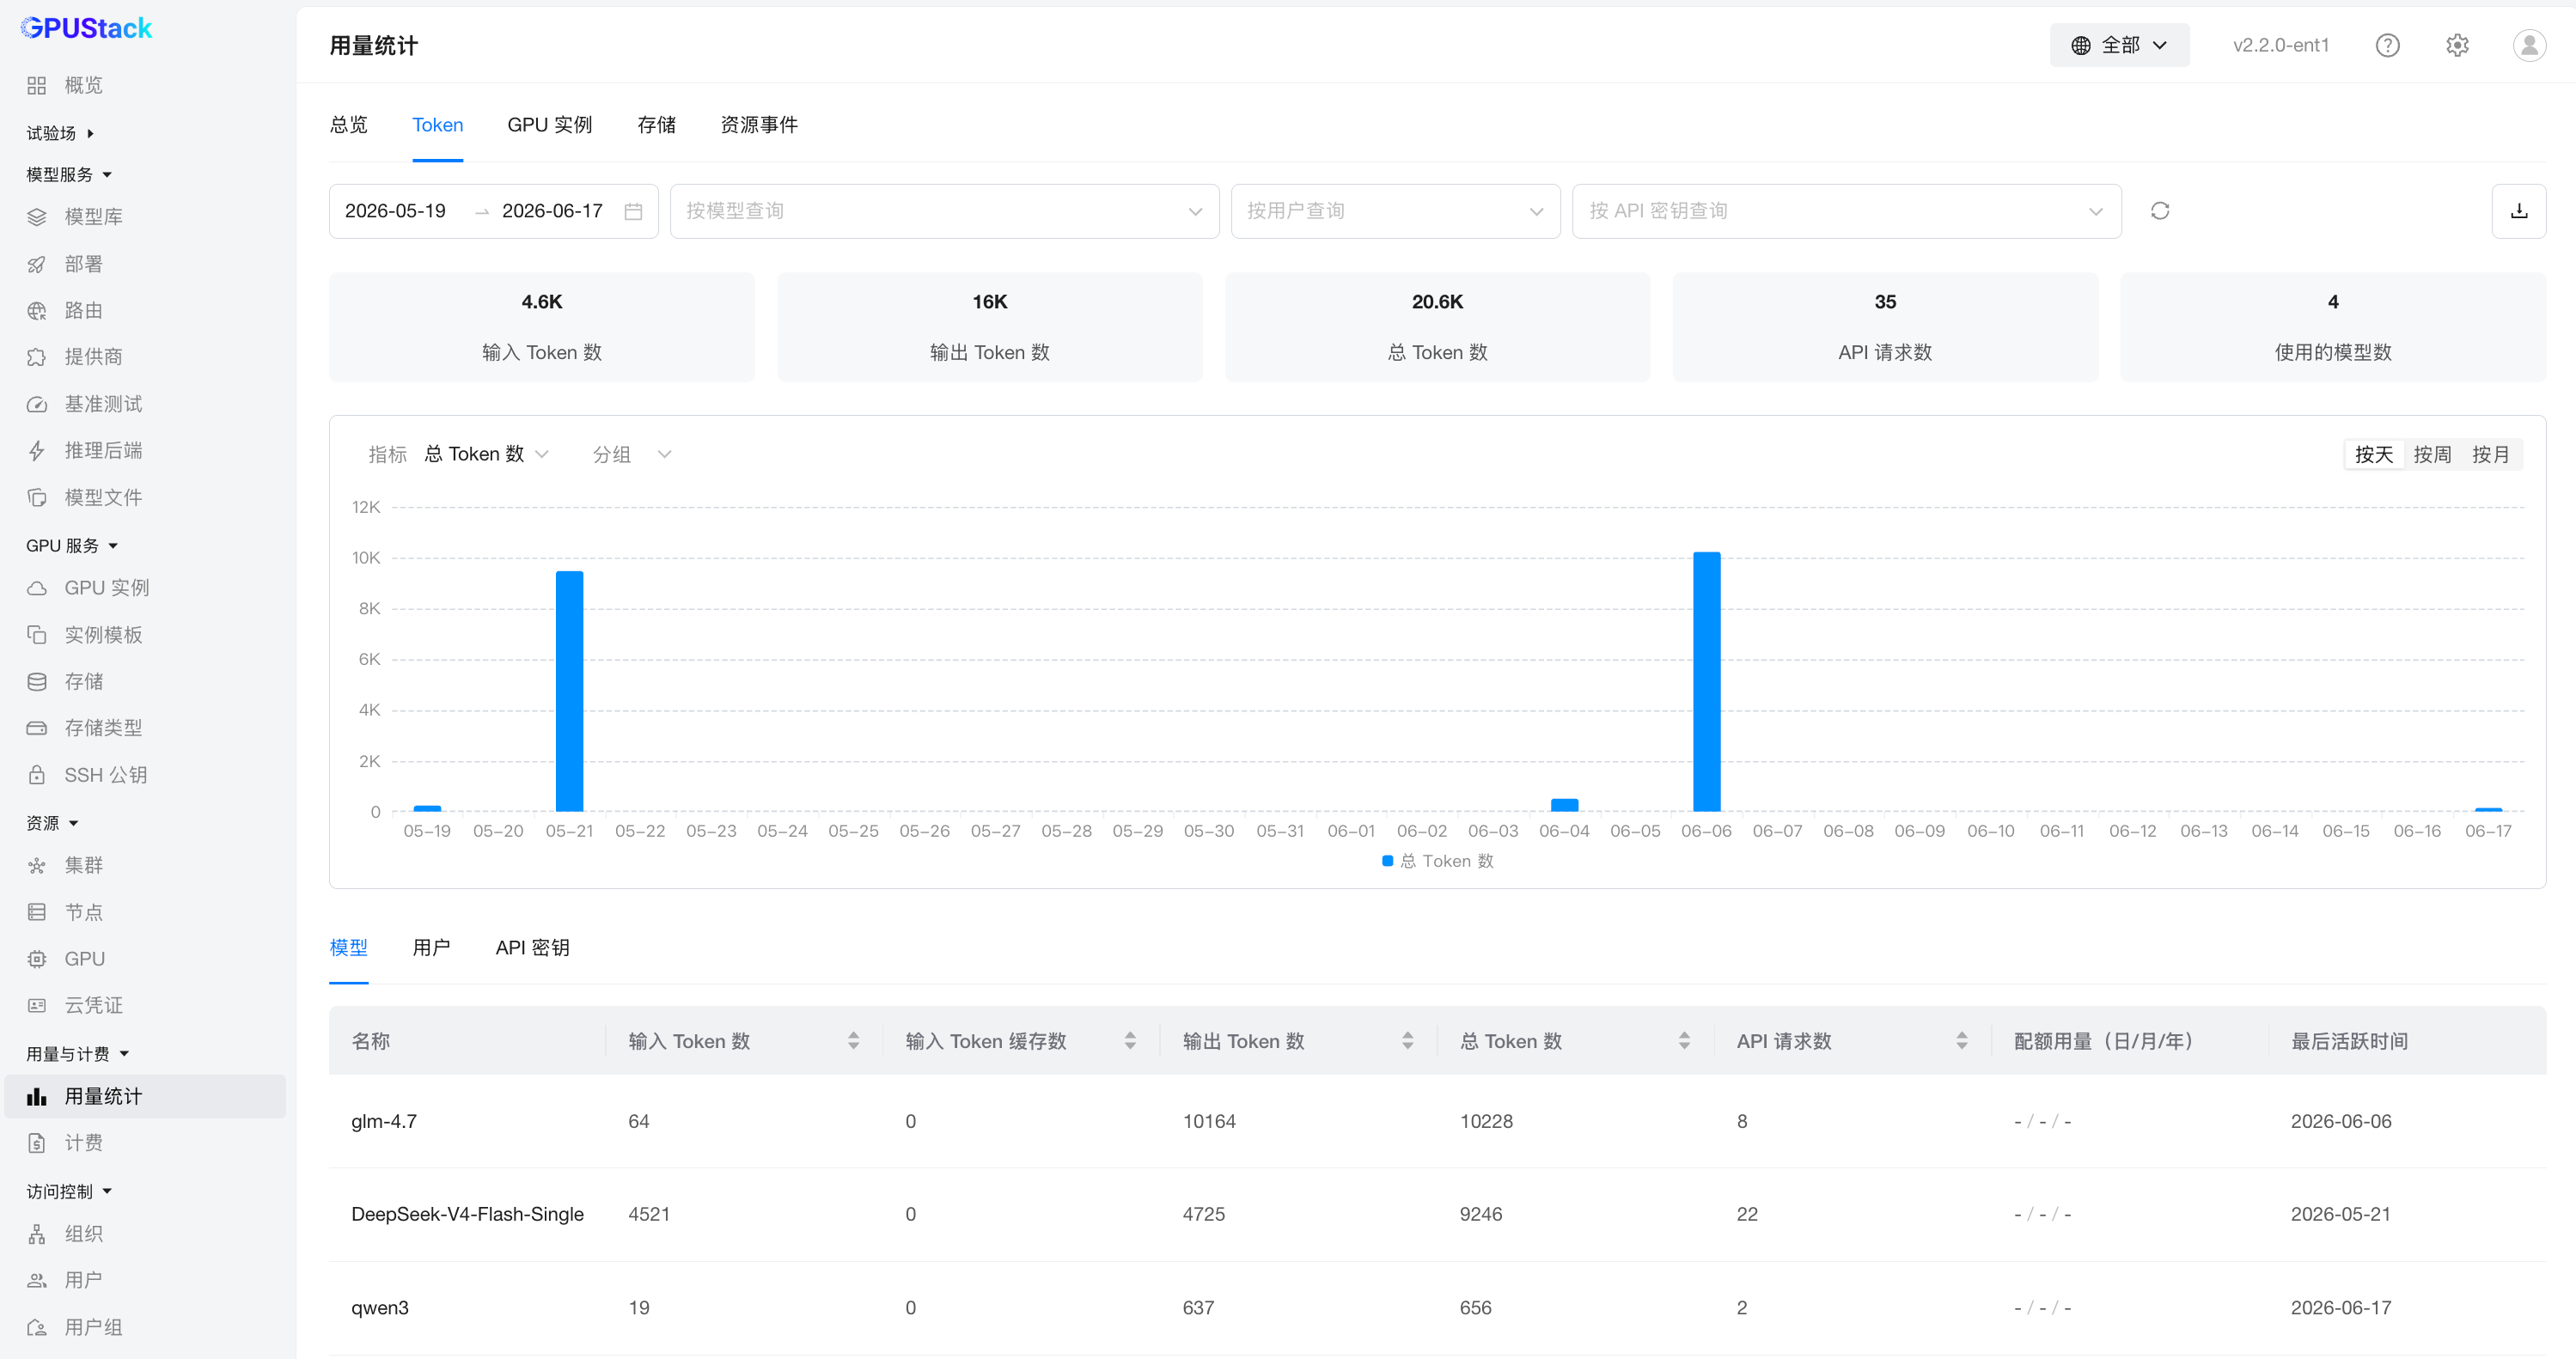2576x1359 pixels.
Task: Open 组织 organization icon
Action: pos(37,1234)
